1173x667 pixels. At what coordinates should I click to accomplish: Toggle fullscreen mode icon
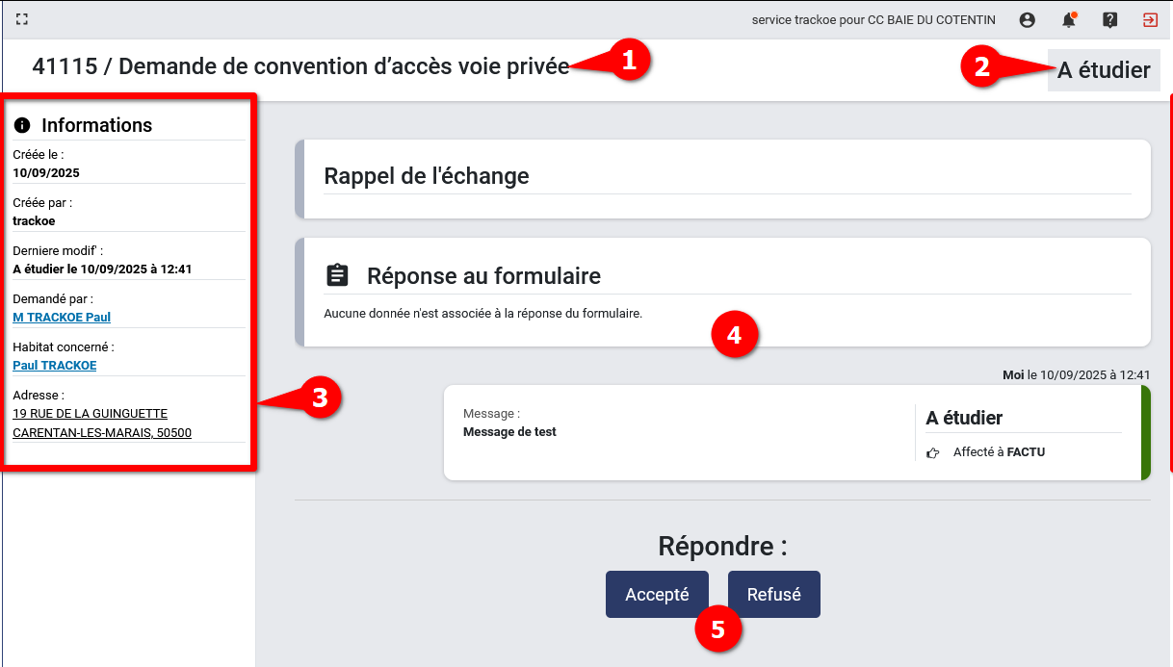click(x=22, y=19)
